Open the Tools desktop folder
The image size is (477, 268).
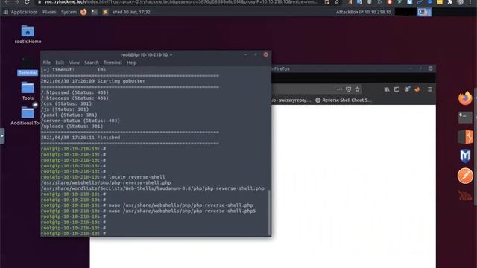[x=28, y=88]
